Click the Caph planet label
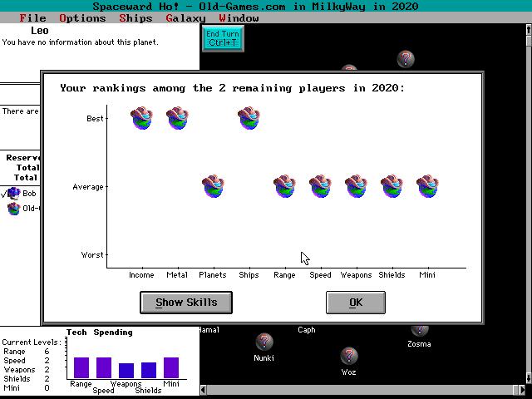 pyautogui.click(x=307, y=330)
